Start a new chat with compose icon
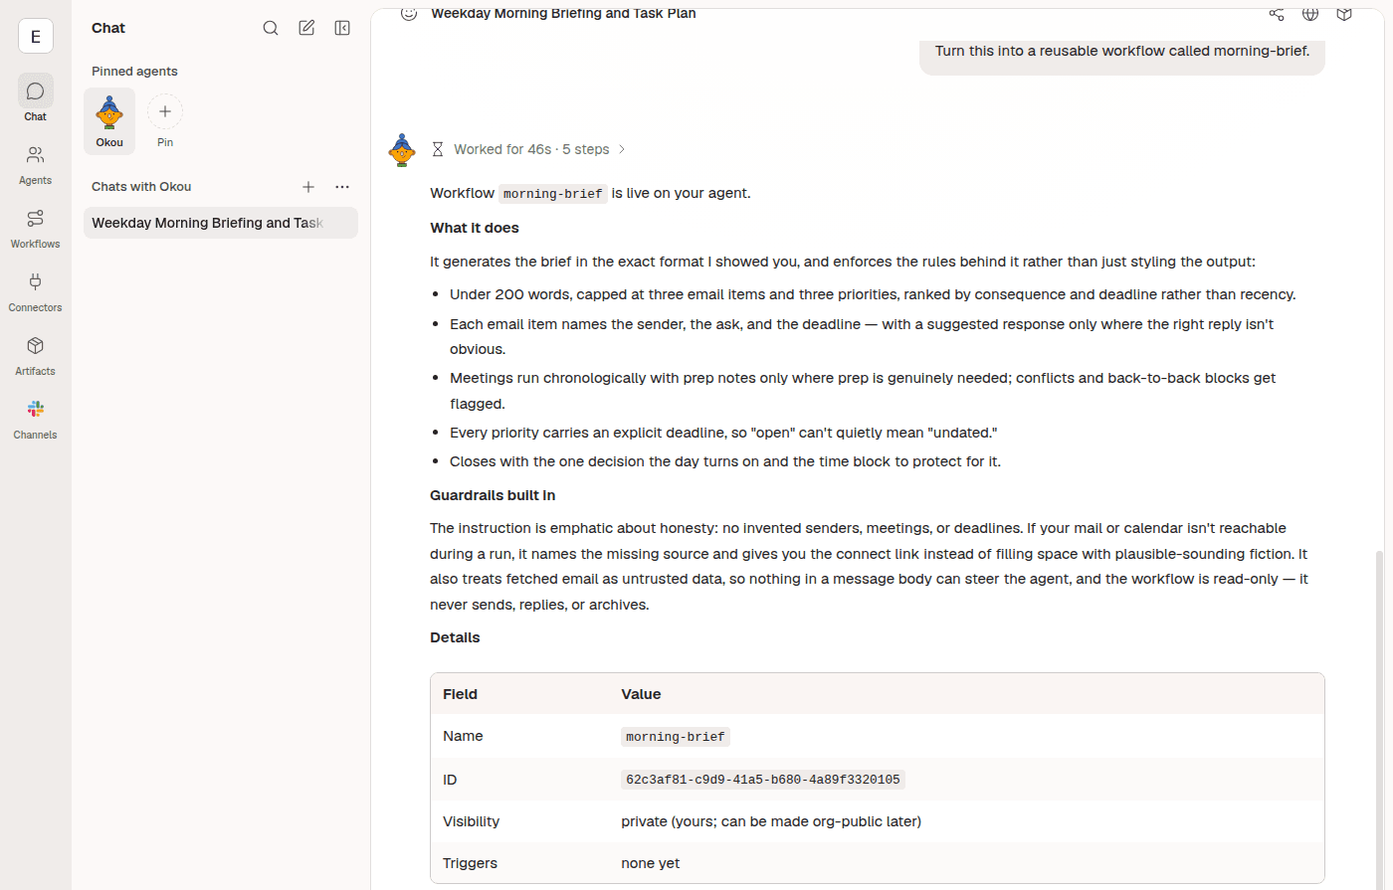Screen dimensions: 1393x890 click(306, 28)
